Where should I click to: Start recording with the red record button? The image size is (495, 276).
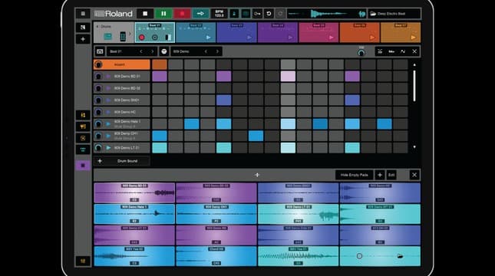[182, 14]
